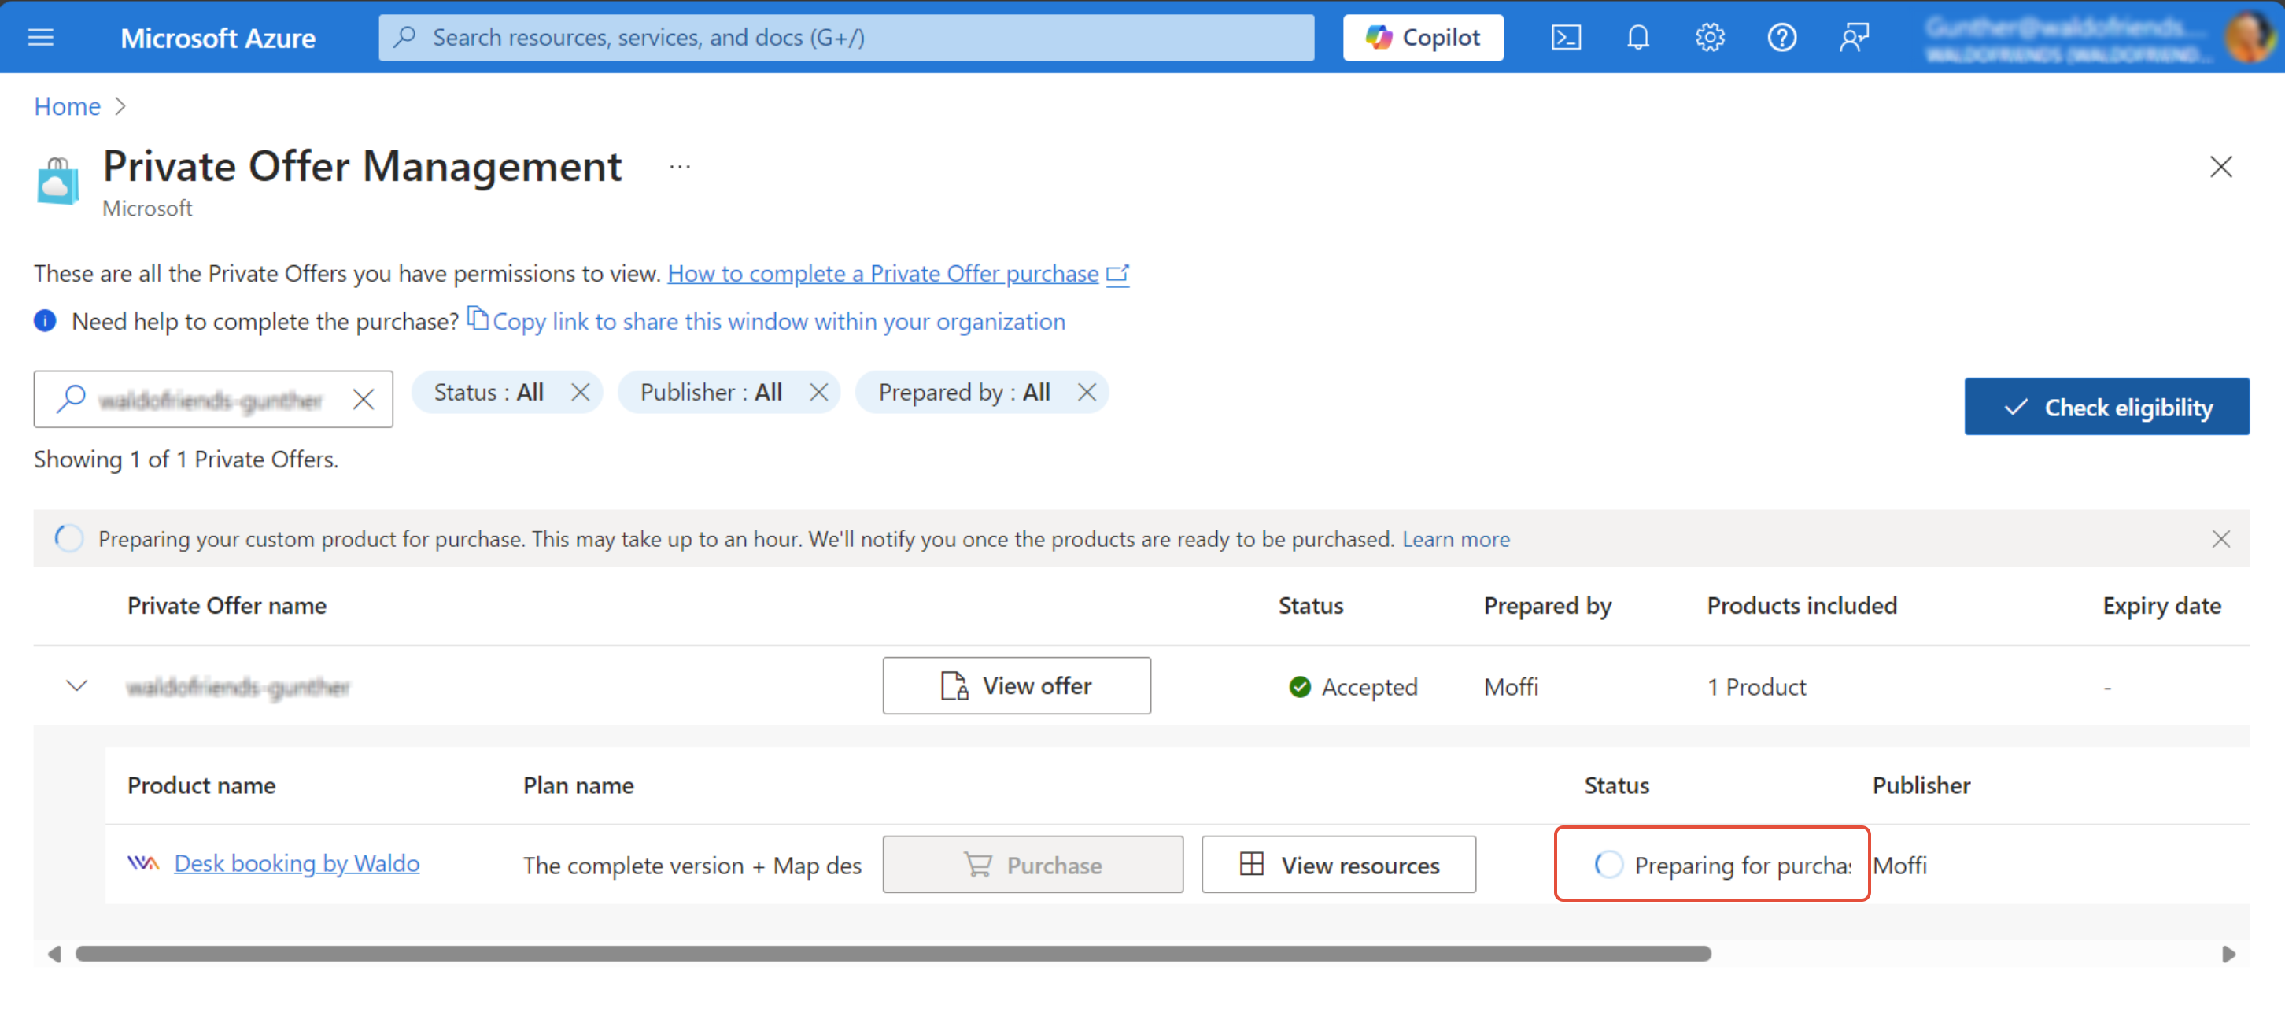Sort by offer Status column header
The height and width of the screenshot is (1019, 2285).
1310,605
